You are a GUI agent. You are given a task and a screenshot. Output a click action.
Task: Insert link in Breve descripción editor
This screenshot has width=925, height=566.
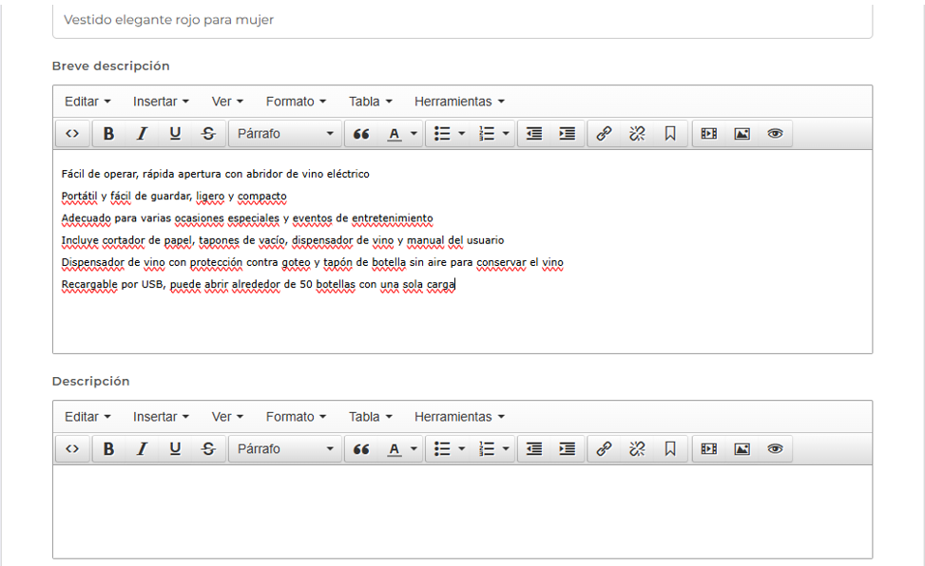(604, 134)
